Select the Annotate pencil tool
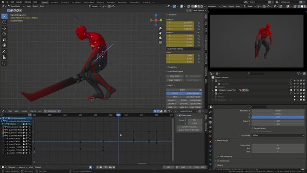Screen dimensions: 307x173 tap(4, 51)
